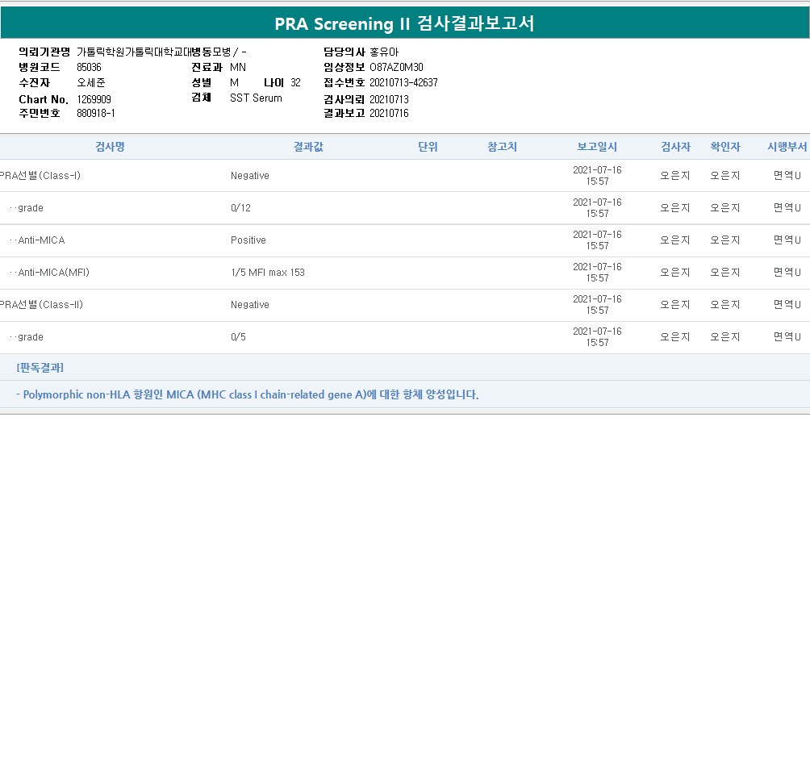Select the department value MN
Screen dimensions: 810x780
238,67
